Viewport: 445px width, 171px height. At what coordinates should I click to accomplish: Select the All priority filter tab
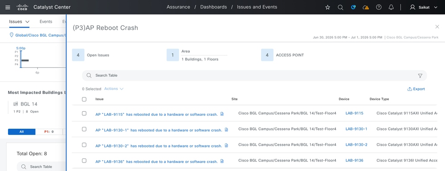click(x=21, y=131)
